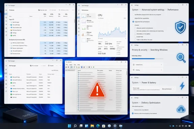Open taskbar Search

(75, 126)
